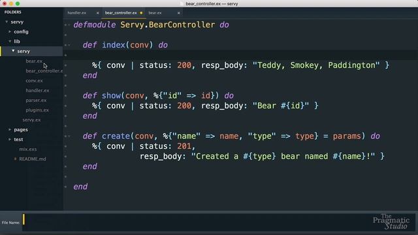The image size is (418, 235).
Task: Collapse the lib folder arrow
Action: (x=10, y=41)
